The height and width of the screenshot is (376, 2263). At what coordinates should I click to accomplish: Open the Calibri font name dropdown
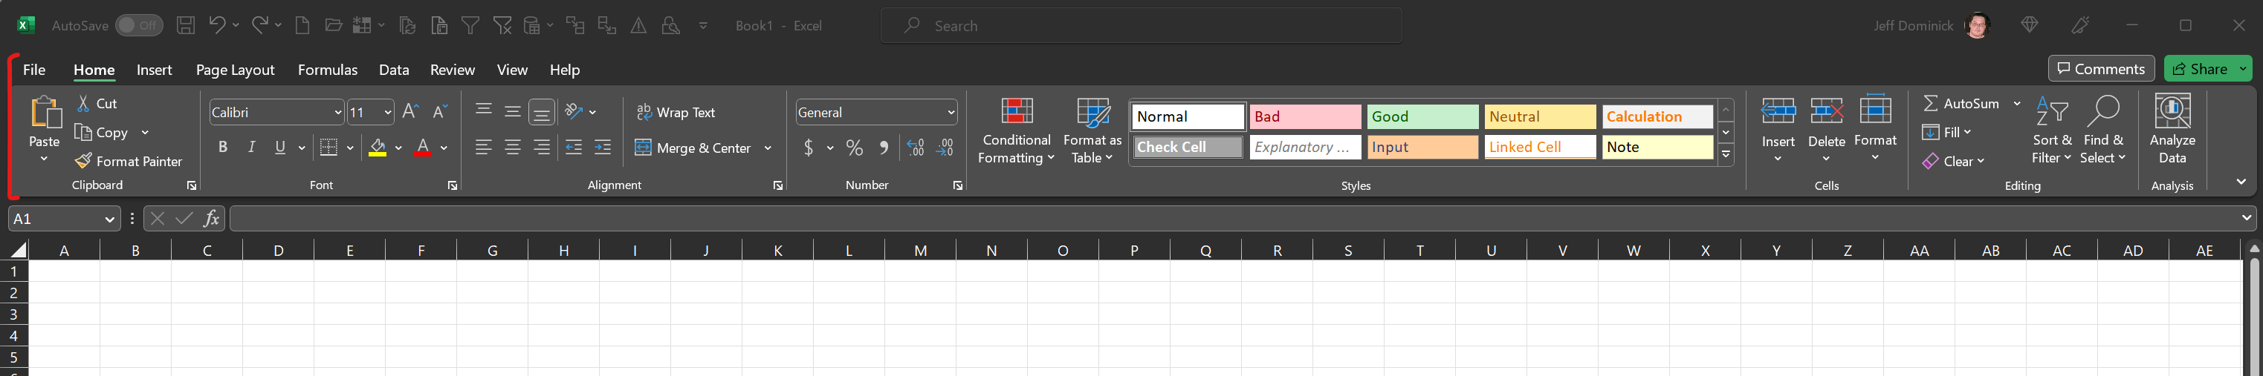[x=337, y=112]
